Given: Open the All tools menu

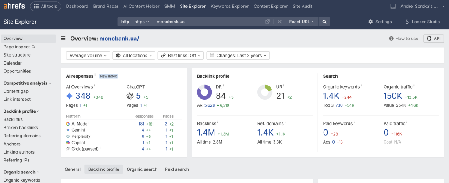Looking at the screenshot, I should tap(46, 6).
